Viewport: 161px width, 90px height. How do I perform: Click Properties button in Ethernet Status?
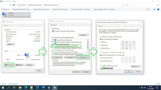pos(9,65)
